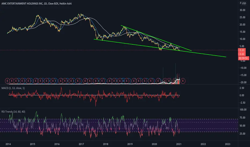
Task: Click the 2.23 current price label
Action: pos(242,50)
